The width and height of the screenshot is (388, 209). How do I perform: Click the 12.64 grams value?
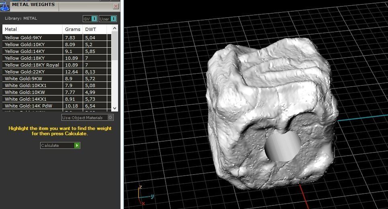point(71,72)
